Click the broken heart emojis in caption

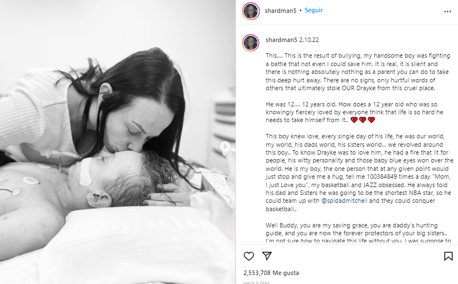[363, 120]
